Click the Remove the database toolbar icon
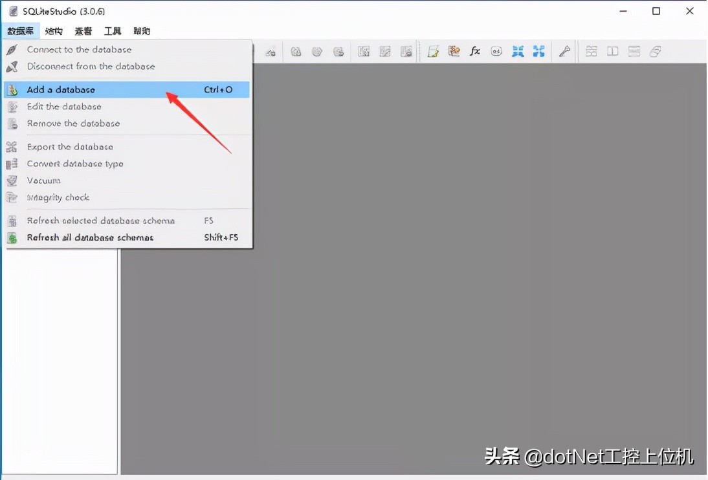Viewport: 708px width, 480px height. (338, 51)
